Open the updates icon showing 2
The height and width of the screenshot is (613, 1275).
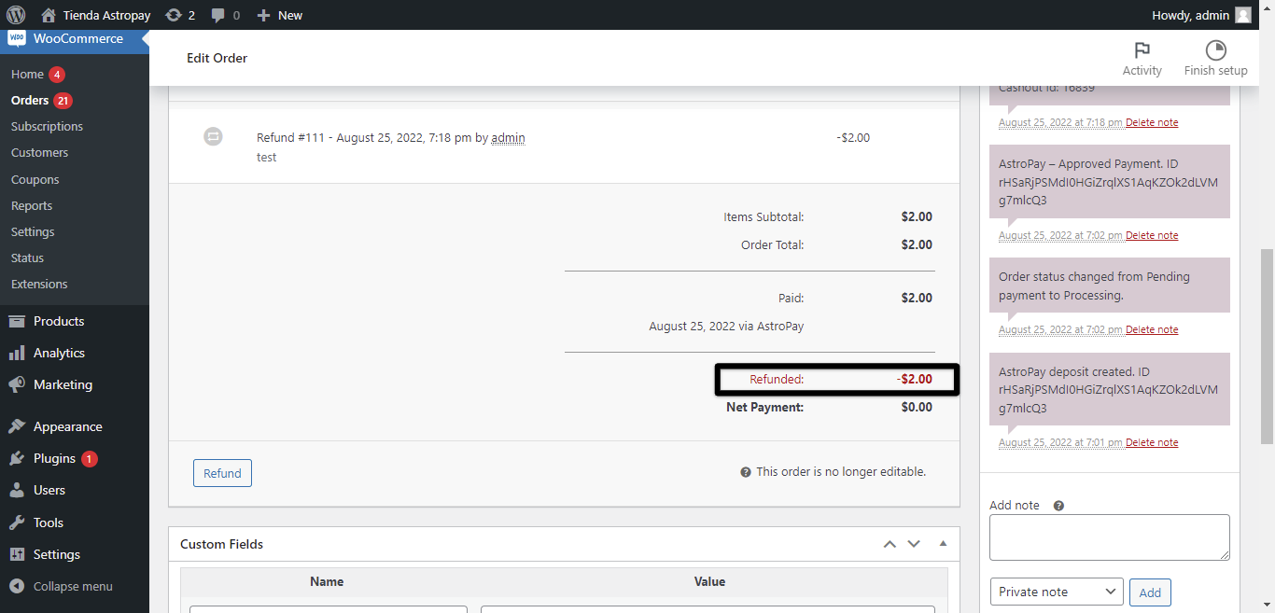point(173,15)
